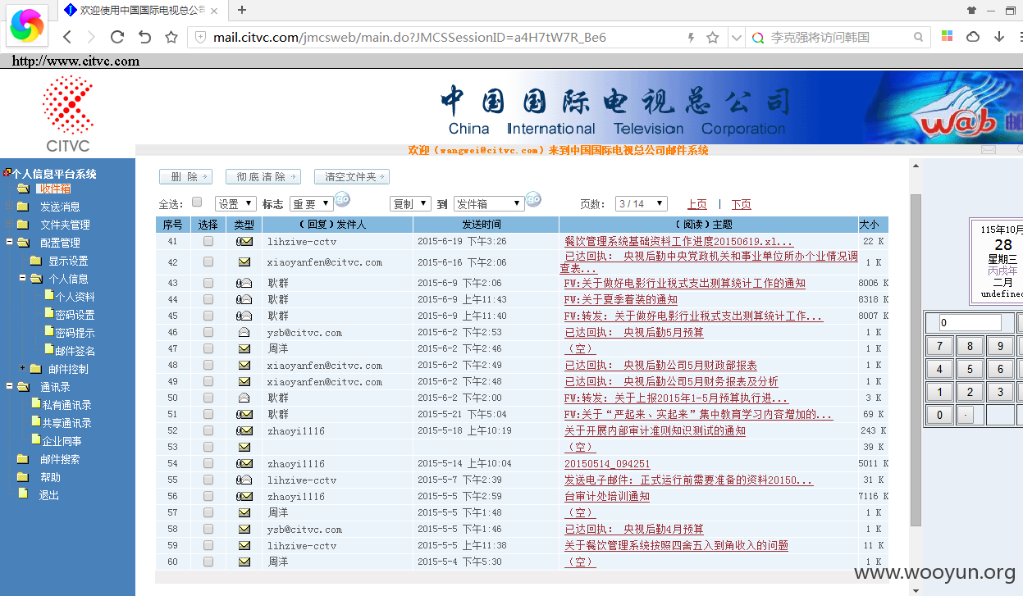The height and width of the screenshot is (596, 1023).
Task: Open new tab with plus icon
Action: 242,10
